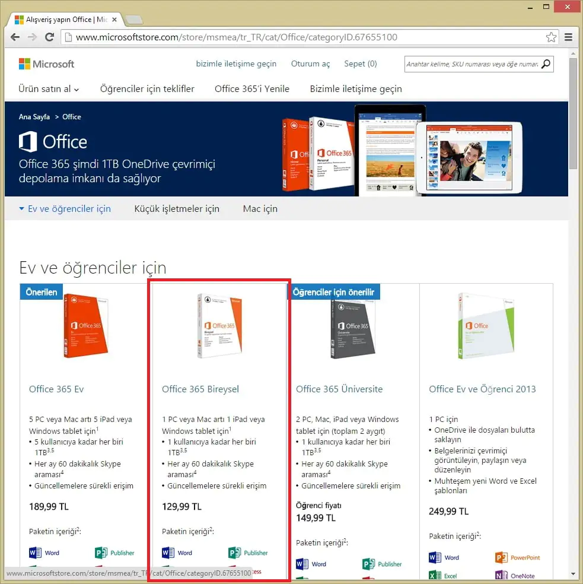
Task: Close the Alışveriş yapın Office tab
Action: (114, 20)
